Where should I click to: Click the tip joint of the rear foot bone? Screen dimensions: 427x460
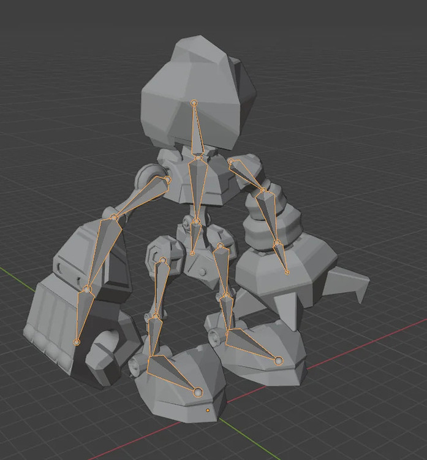pyautogui.click(x=279, y=361)
